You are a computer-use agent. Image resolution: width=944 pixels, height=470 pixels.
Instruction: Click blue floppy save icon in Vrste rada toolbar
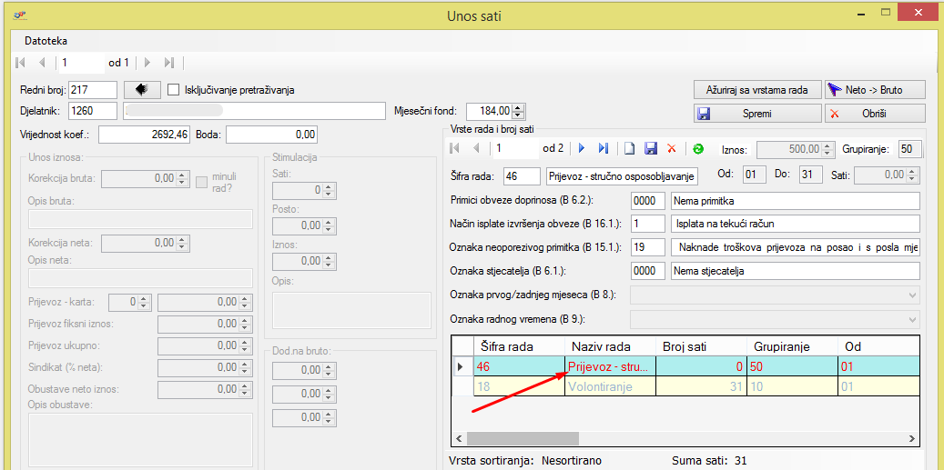click(x=650, y=148)
